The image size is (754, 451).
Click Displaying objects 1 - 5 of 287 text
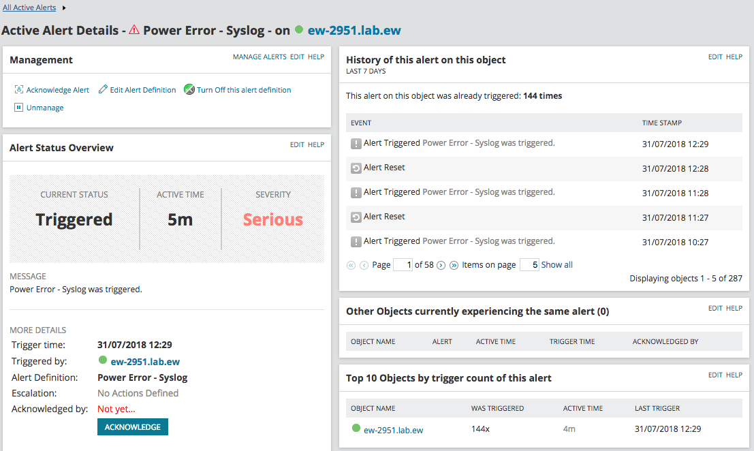click(686, 279)
